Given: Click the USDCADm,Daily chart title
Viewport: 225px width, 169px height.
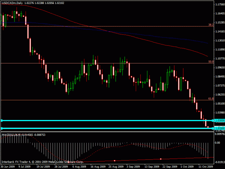Looking at the screenshot, I should click(12, 3).
